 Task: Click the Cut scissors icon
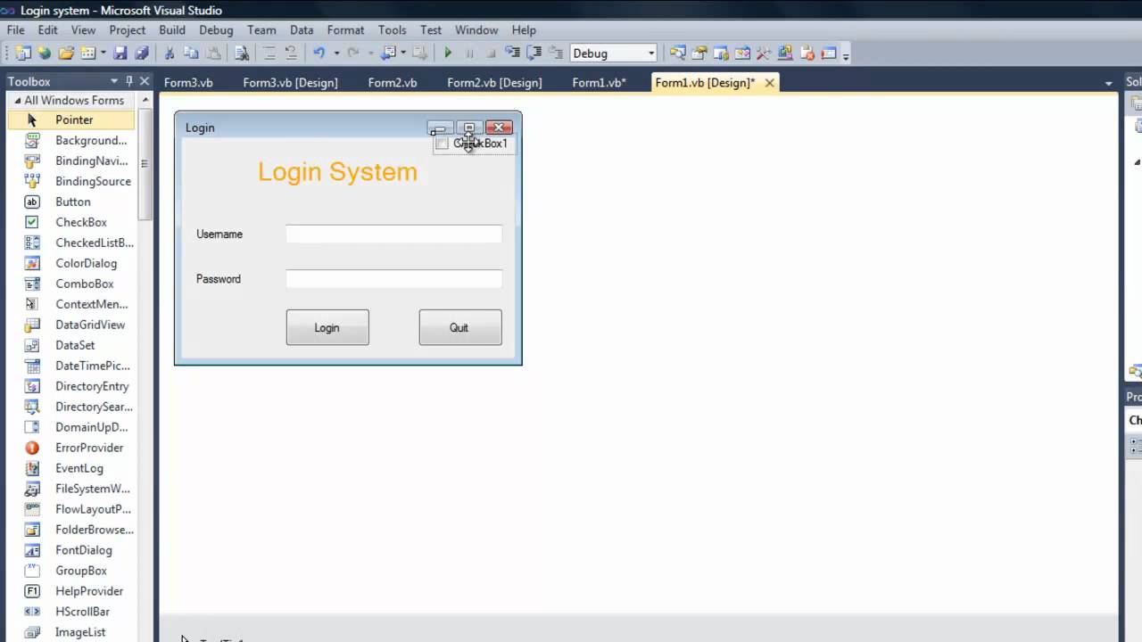170,53
